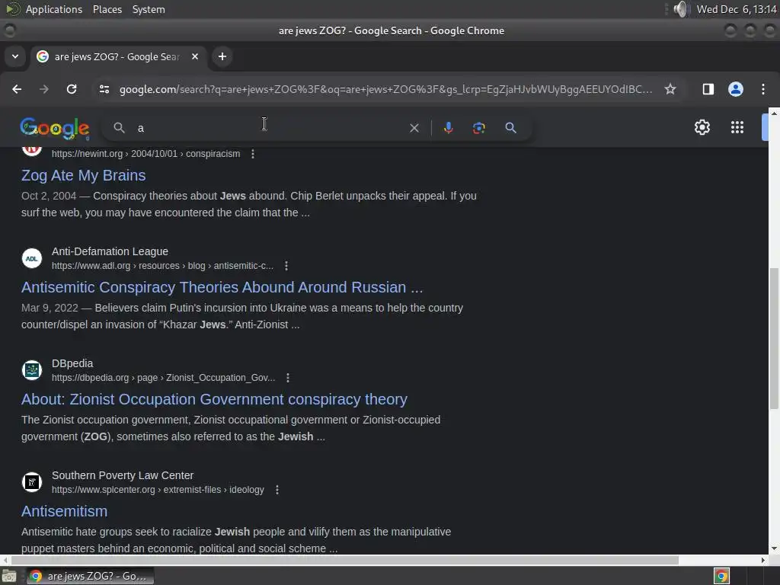The height and width of the screenshot is (585, 780).
Task: Click the browser forward arrow
Action: click(x=43, y=89)
